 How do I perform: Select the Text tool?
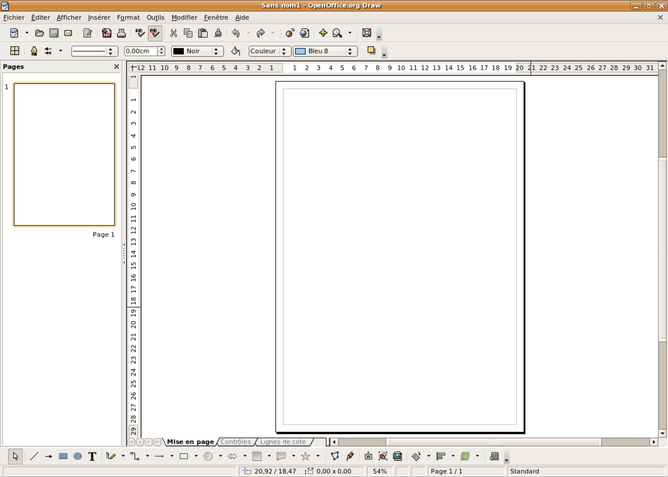point(92,456)
